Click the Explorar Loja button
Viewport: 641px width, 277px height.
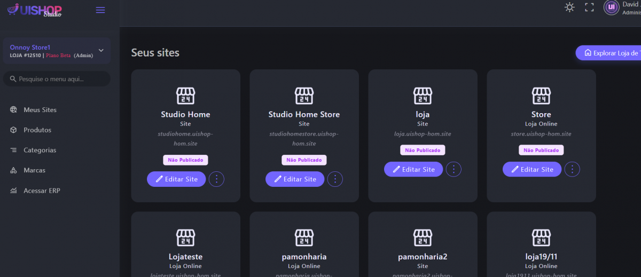click(609, 53)
